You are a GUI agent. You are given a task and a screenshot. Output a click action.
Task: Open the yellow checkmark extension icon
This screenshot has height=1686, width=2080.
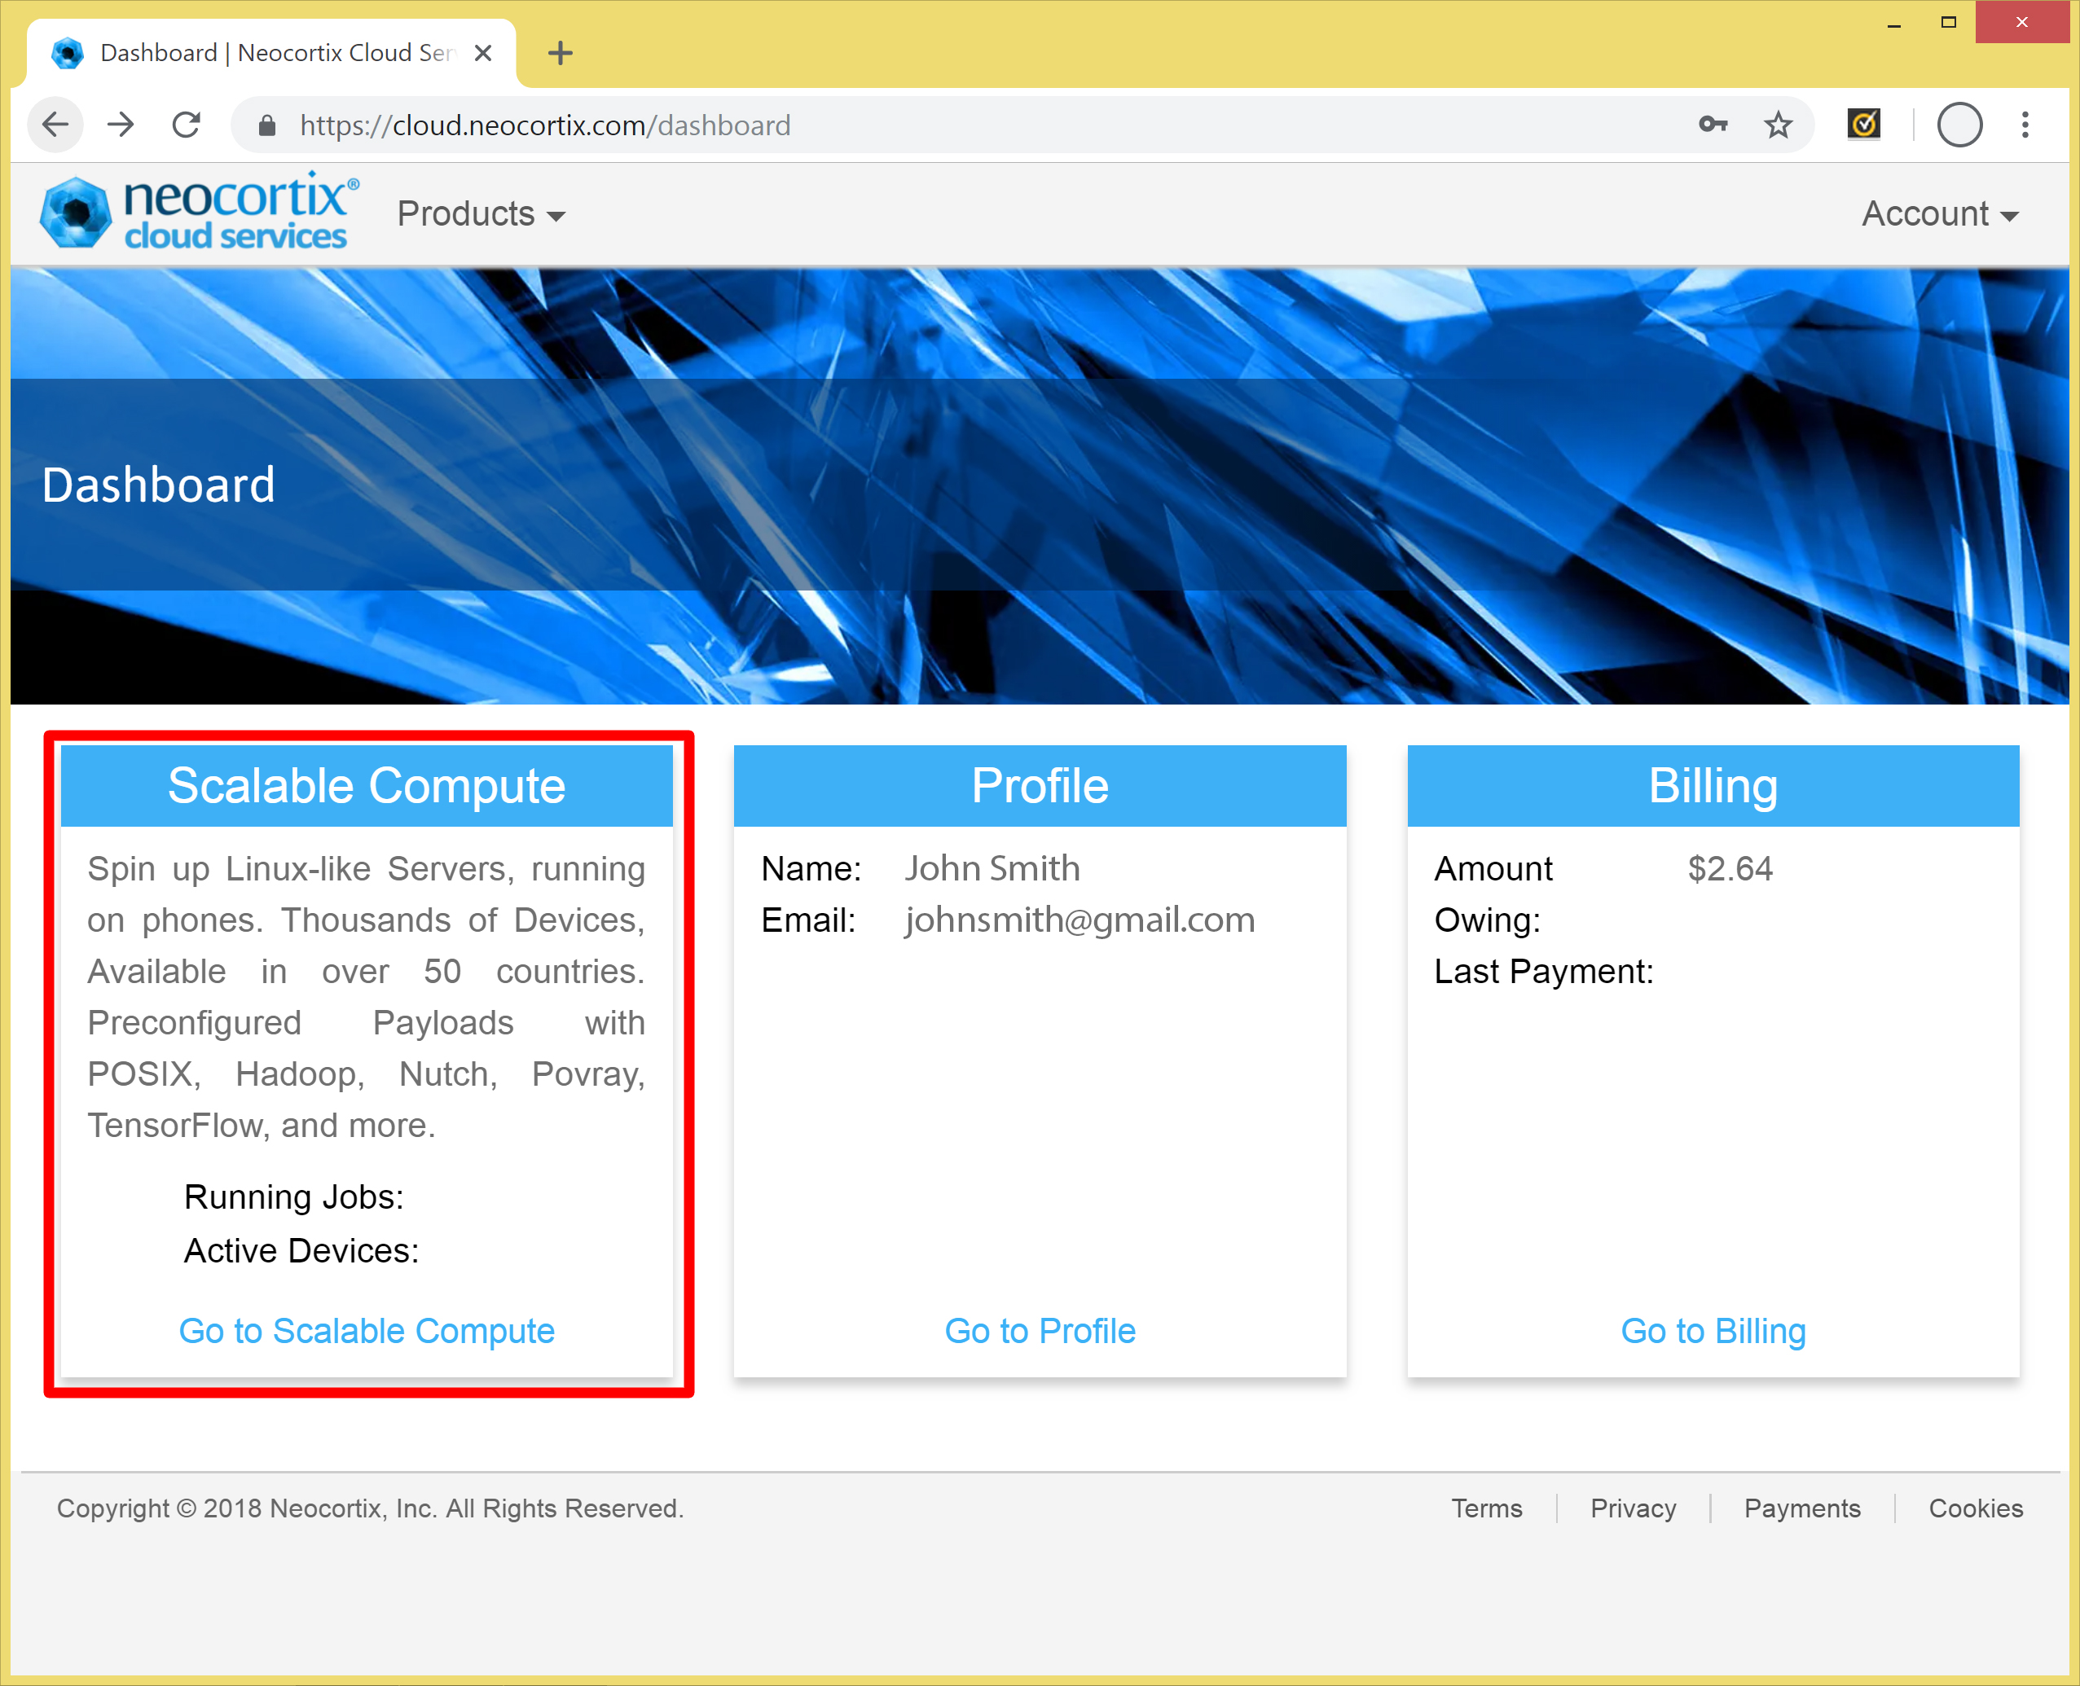[x=1862, y=125]
